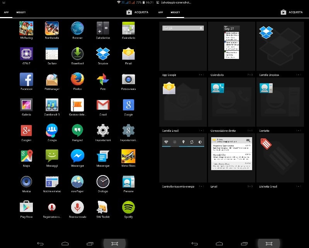Open Messenger blue document bubble app
The width and height of the screenshot is (309, 248).
pos(103,156)
